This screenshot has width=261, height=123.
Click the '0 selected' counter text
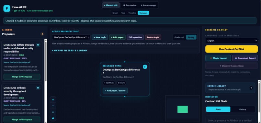click(179, 37)
